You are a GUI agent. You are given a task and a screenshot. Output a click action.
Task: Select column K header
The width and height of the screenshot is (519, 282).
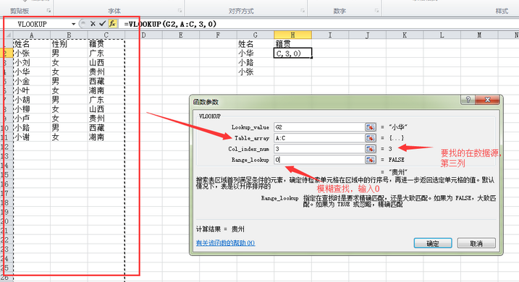[405, 35]
